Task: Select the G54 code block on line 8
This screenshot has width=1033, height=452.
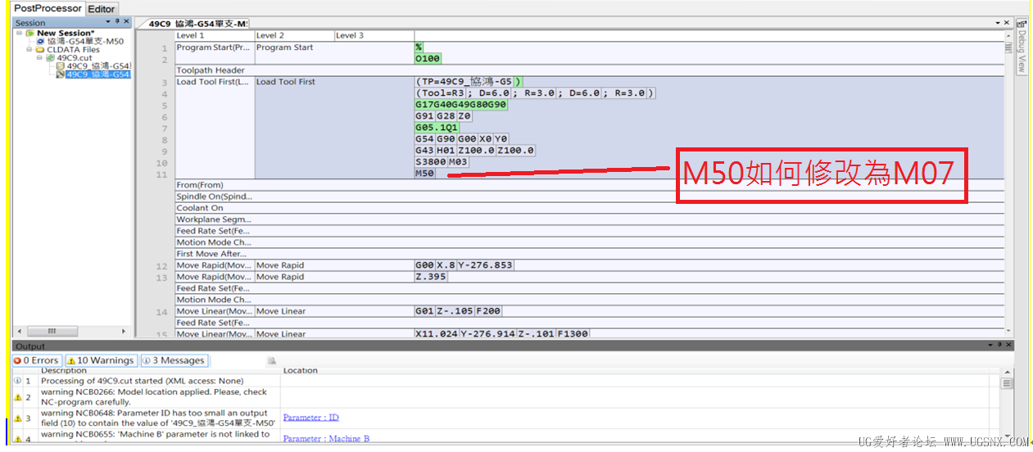Action: (424, 139)
